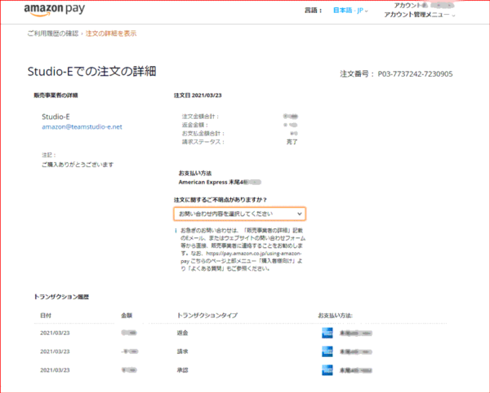Click the chevron arrow on the inquiry dropdown

point(300,214)
